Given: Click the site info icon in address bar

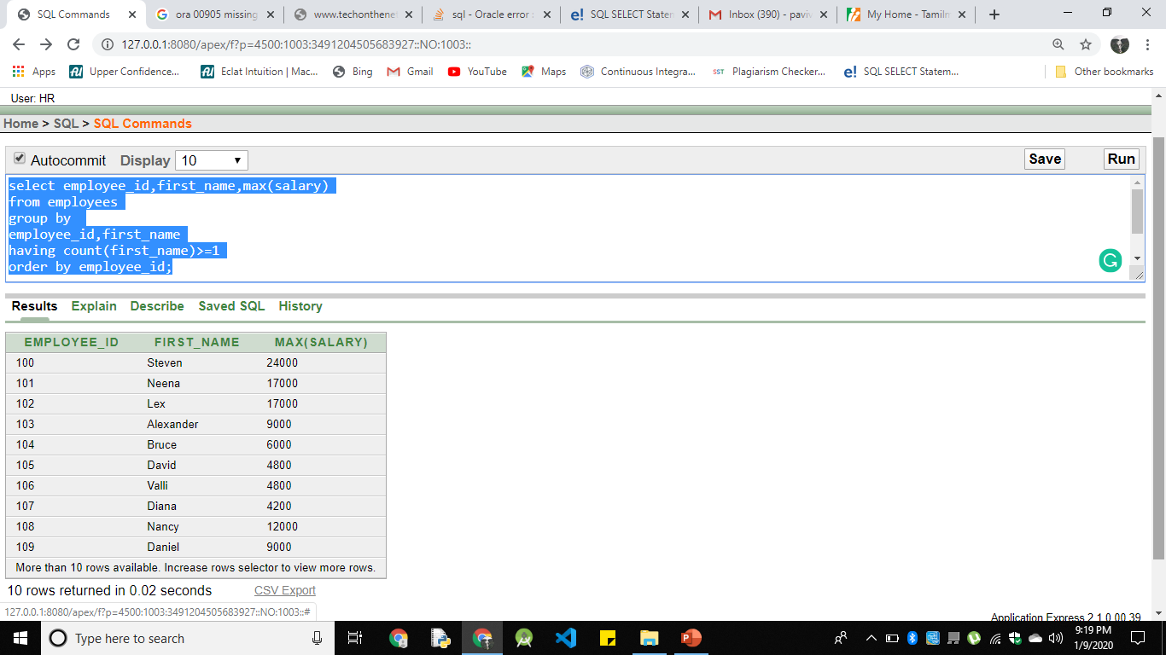Looking at the screenshot, I should pos(108,44).
